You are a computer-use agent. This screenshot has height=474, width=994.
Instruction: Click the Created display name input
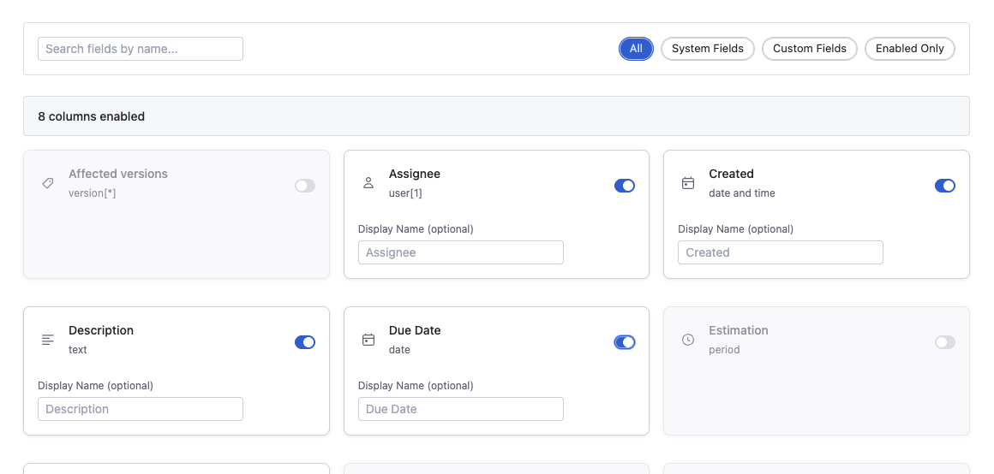[780, 252]
